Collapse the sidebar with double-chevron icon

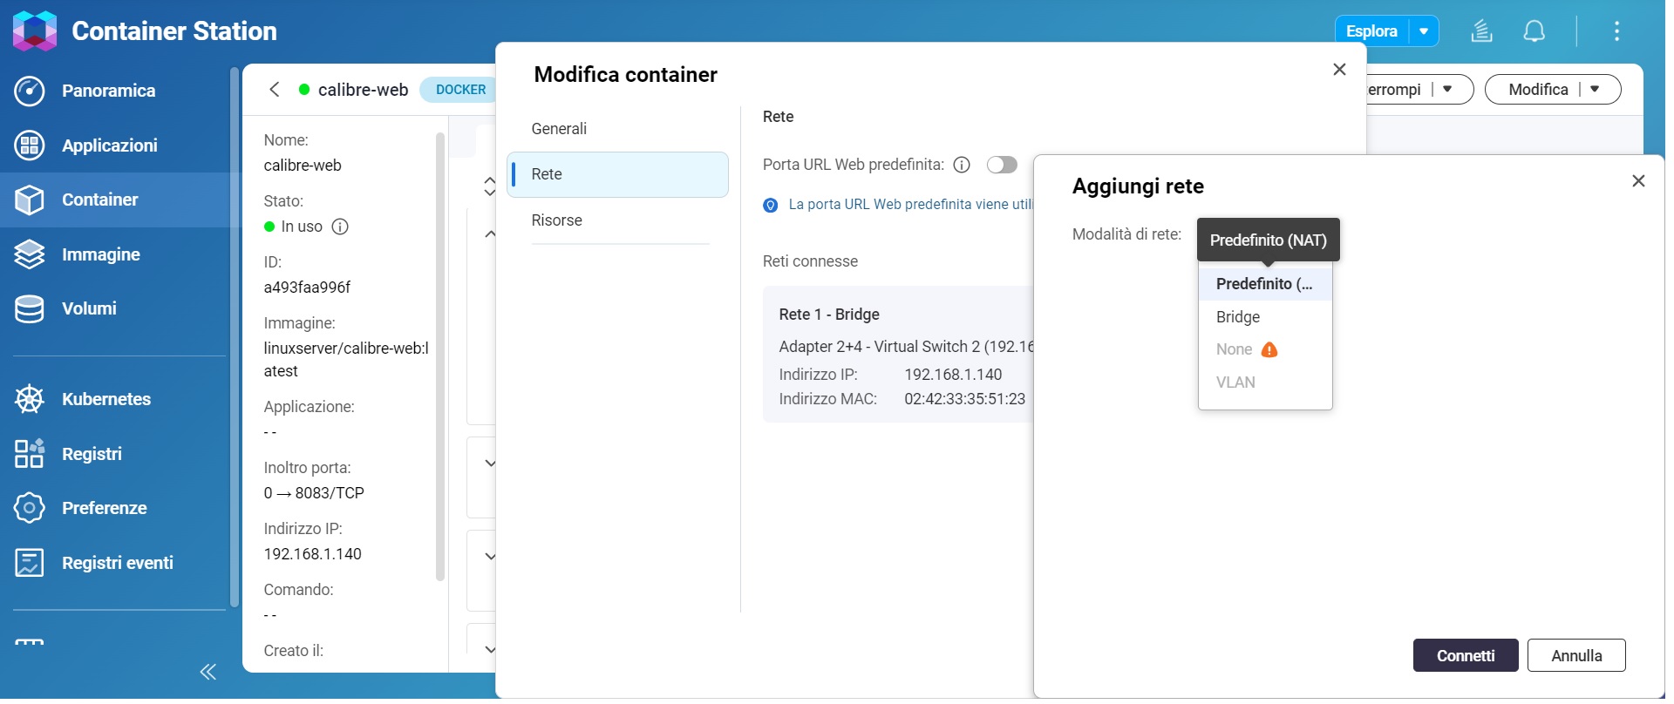click(208, 672)
